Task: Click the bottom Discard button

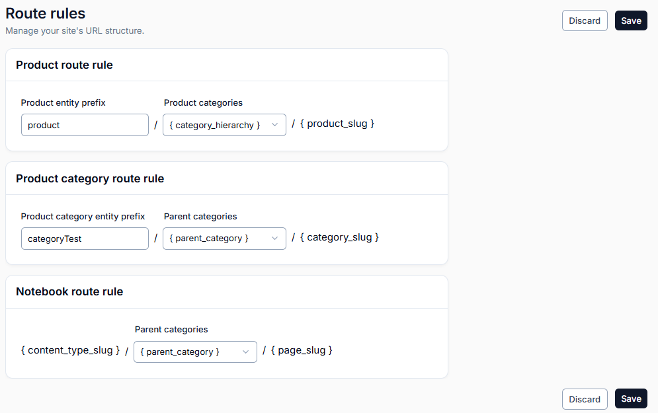Action: click(x=585, y=399)
